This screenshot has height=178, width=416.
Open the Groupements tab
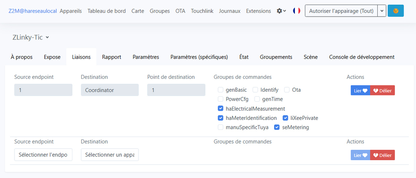click(x=276, y=57)
